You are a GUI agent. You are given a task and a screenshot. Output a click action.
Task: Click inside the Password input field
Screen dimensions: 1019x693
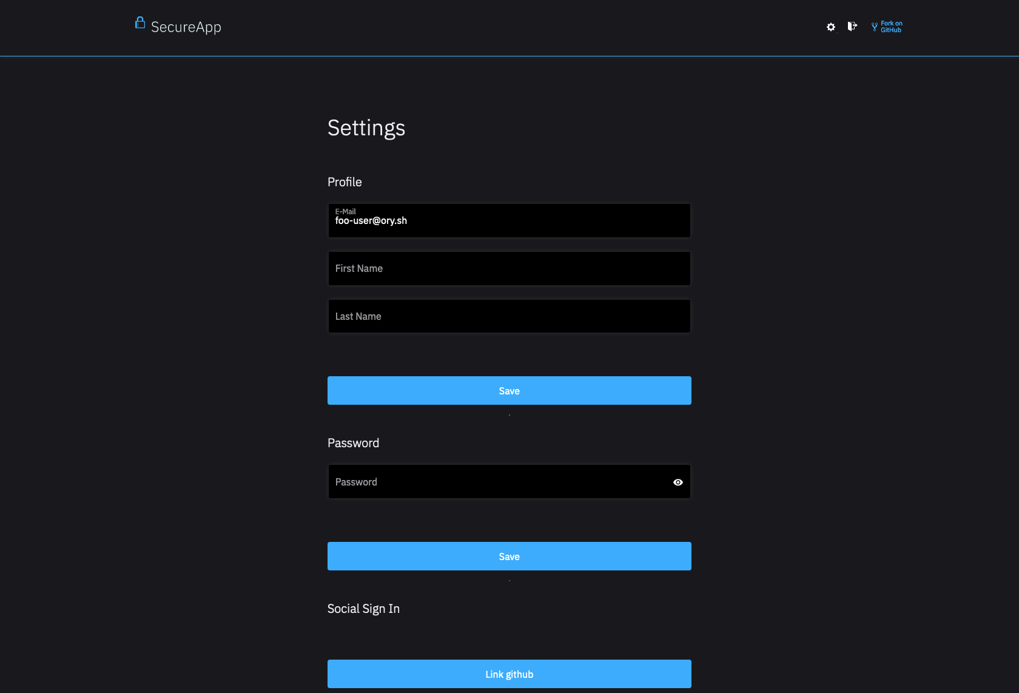pyautogui.click(x=497, y=481)
